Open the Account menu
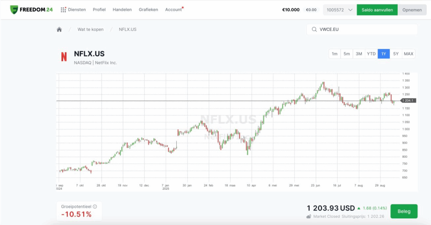431x225 pixels. pyautogui.click(x=173, y=10)
